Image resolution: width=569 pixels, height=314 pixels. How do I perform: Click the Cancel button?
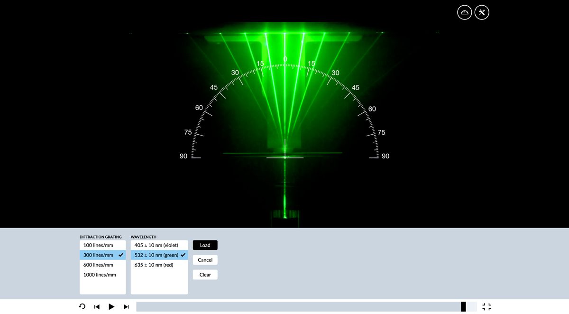205,260
